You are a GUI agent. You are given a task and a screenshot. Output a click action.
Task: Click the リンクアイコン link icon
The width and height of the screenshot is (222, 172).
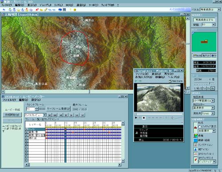[x=195, y=145]
